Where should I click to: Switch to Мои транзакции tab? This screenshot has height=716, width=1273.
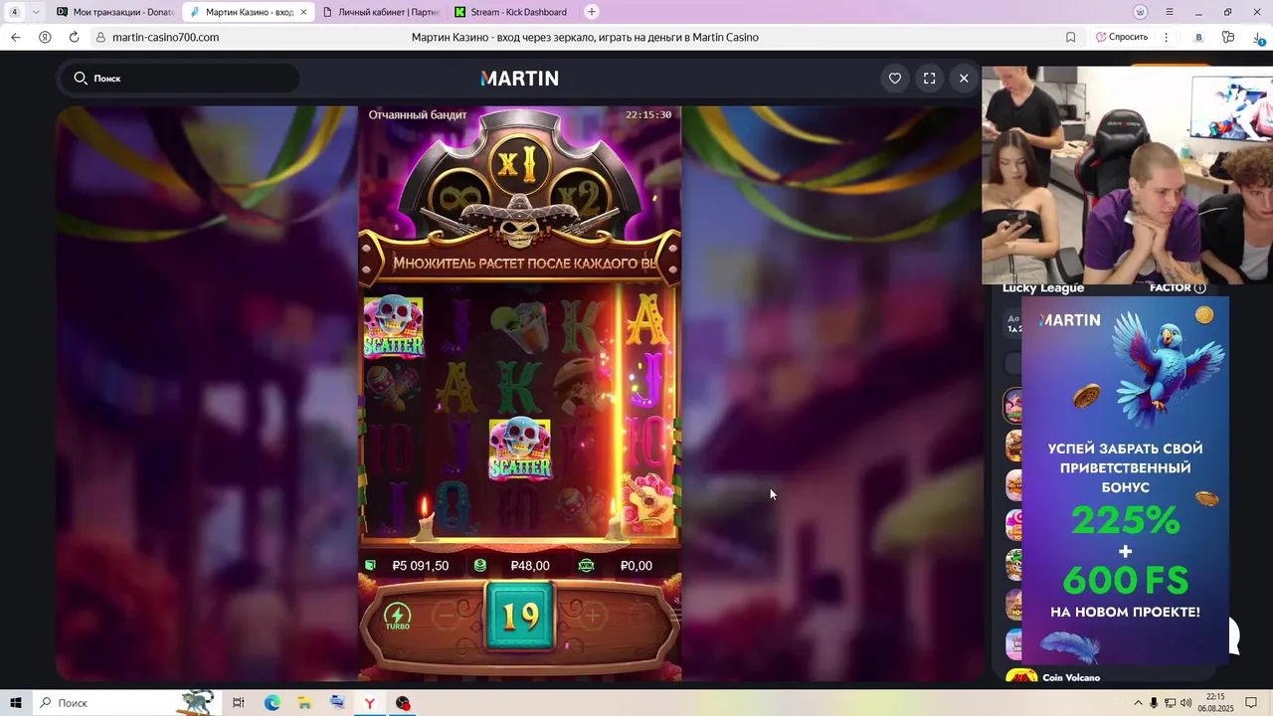pyautogui.click(x=114, y=12)
